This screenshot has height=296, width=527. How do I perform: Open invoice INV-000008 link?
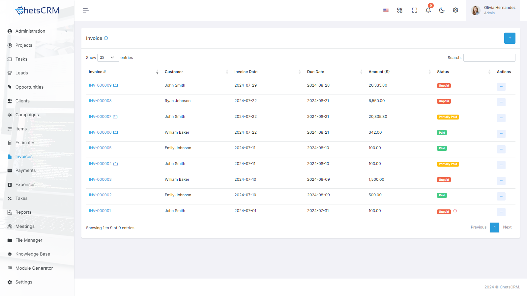point(100,101)
